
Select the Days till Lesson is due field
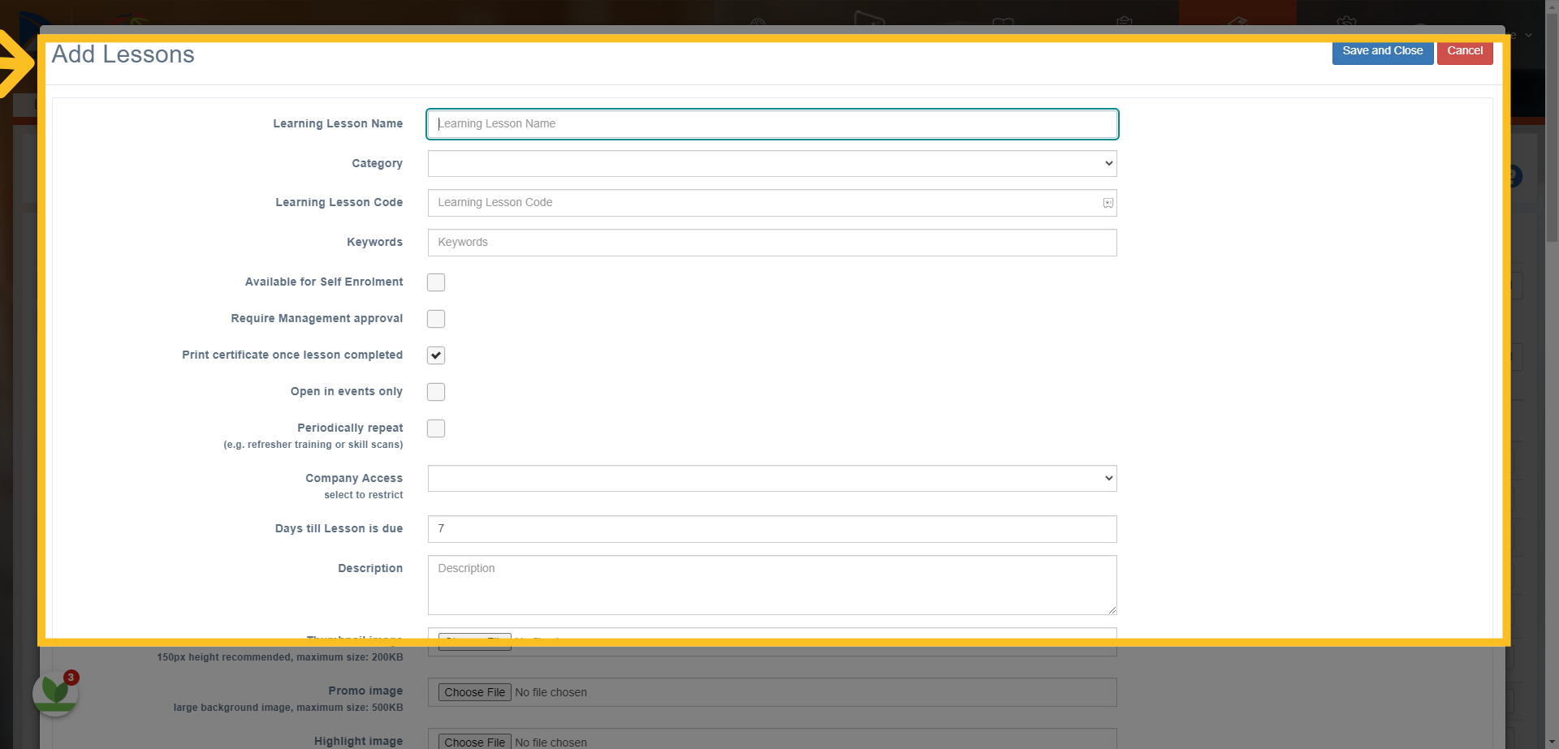pyautogui.click(x=772, y=529)
